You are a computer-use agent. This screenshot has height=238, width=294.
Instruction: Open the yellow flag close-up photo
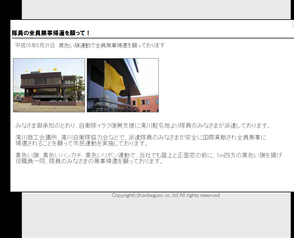123,85
